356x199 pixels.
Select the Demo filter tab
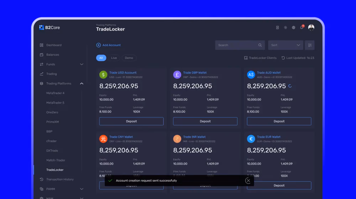pyautogui.click(x=129, y=58)
